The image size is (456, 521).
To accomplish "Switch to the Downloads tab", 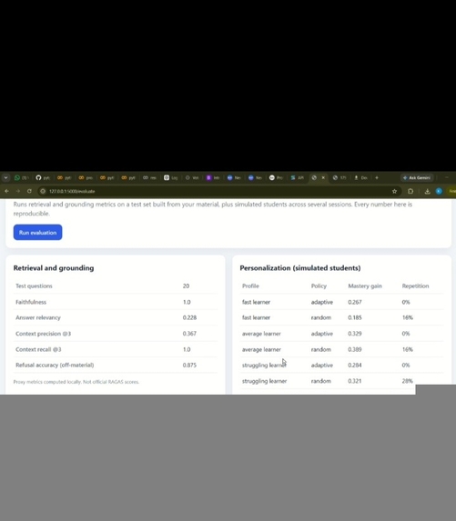I will click(x=360, y=178).
